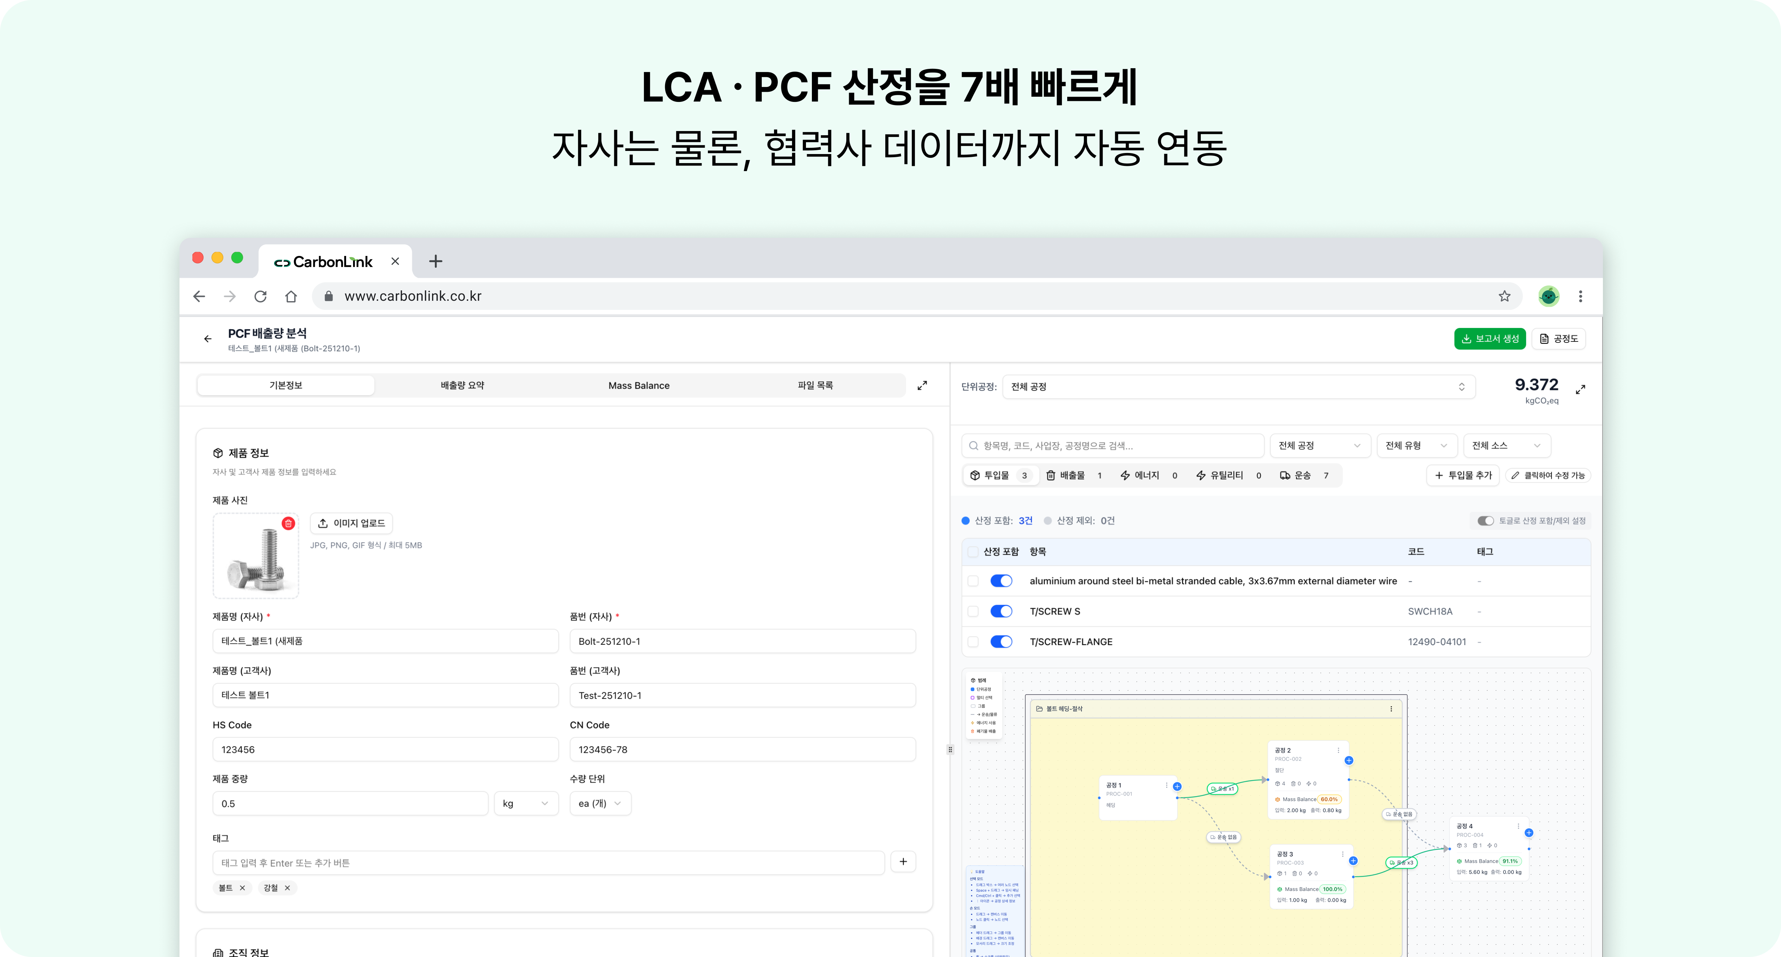Click the 투입물 추가 button
The height and width of the screenshot is (957, 1781).
tap(1462, 475)
